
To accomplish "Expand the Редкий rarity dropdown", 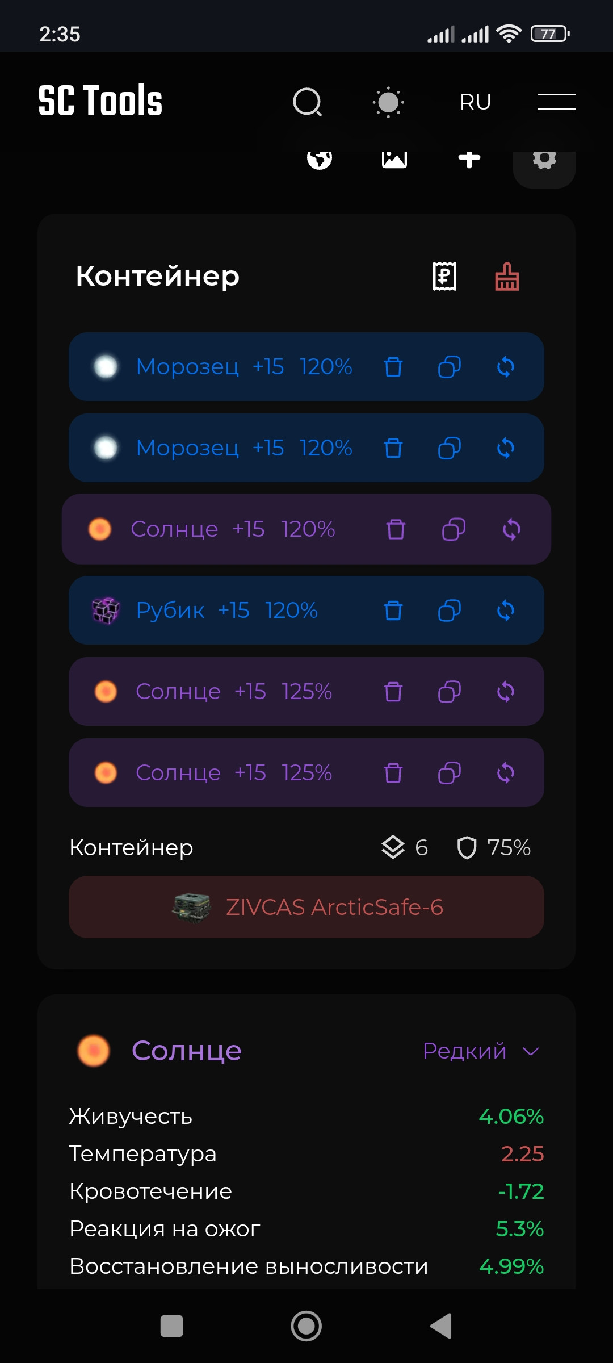I will coord(481,1051).
